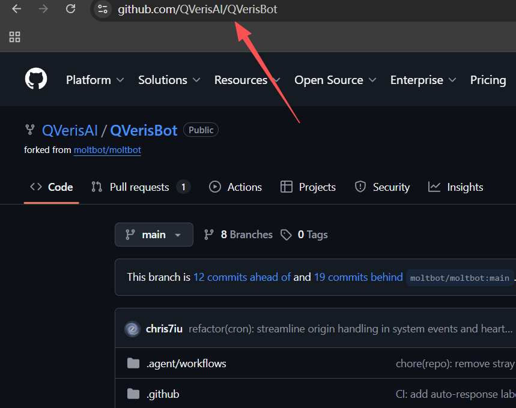516x408 pixels.
Task: Expand the Open Source menu
Action: pos(335,80)
